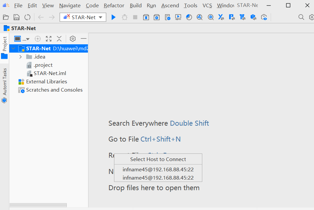Open the project view selector dropdown
Image resolution: width=314 pixels, height=210 pixels.
[x=21, y=39]
